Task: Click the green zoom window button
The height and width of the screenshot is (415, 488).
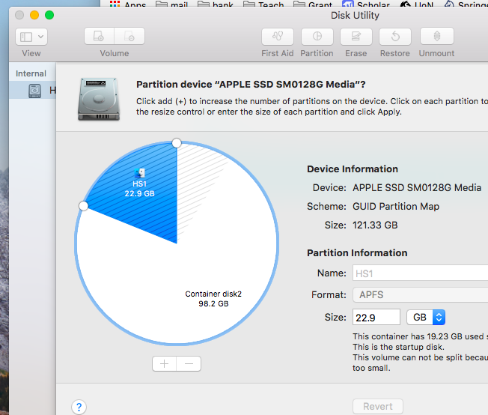Action: pos(49,15)
